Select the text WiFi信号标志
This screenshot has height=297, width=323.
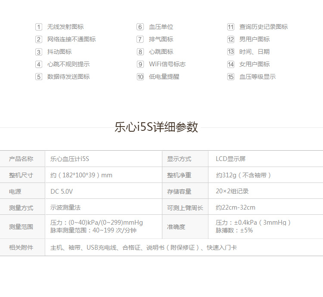click(x=167, y=64)
